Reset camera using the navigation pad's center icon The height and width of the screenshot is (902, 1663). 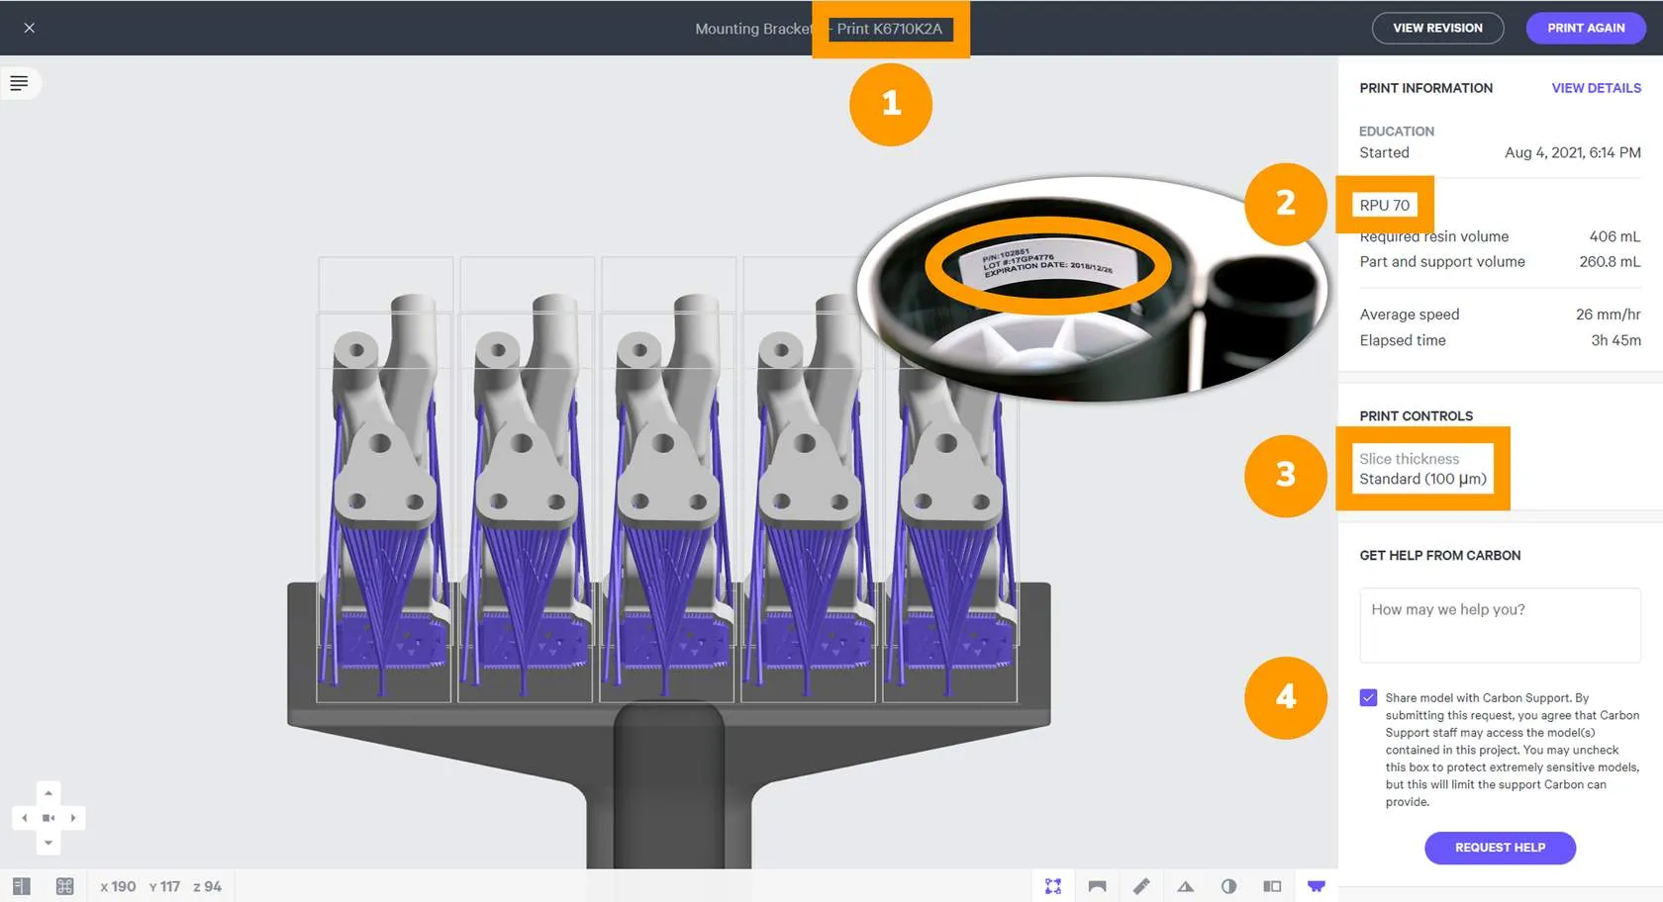pos(49,818)
